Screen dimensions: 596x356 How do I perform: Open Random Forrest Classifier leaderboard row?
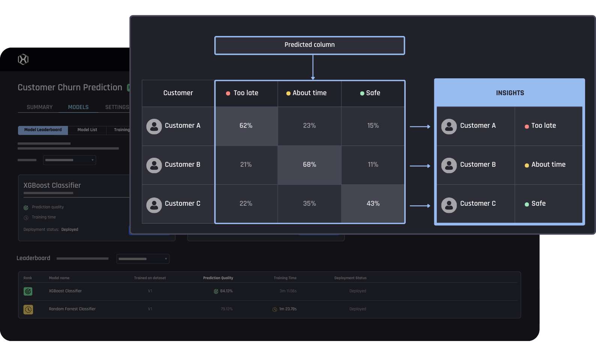[x=269, y=309]
